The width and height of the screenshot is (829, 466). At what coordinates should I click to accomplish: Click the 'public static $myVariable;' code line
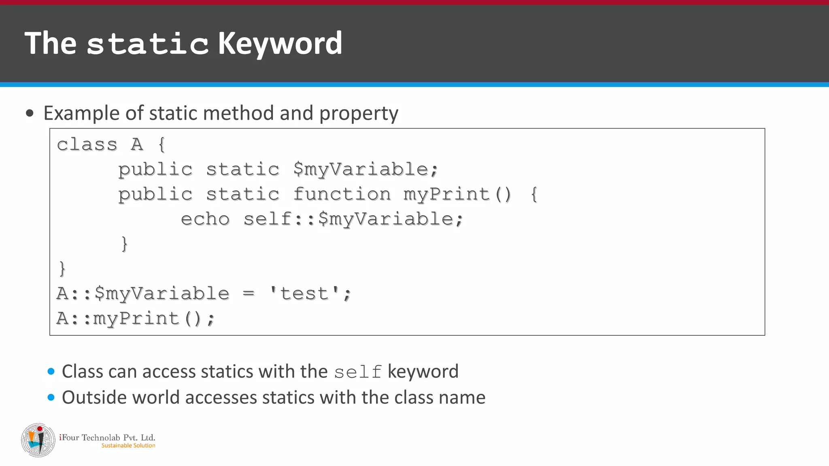(x=278, y=169)
